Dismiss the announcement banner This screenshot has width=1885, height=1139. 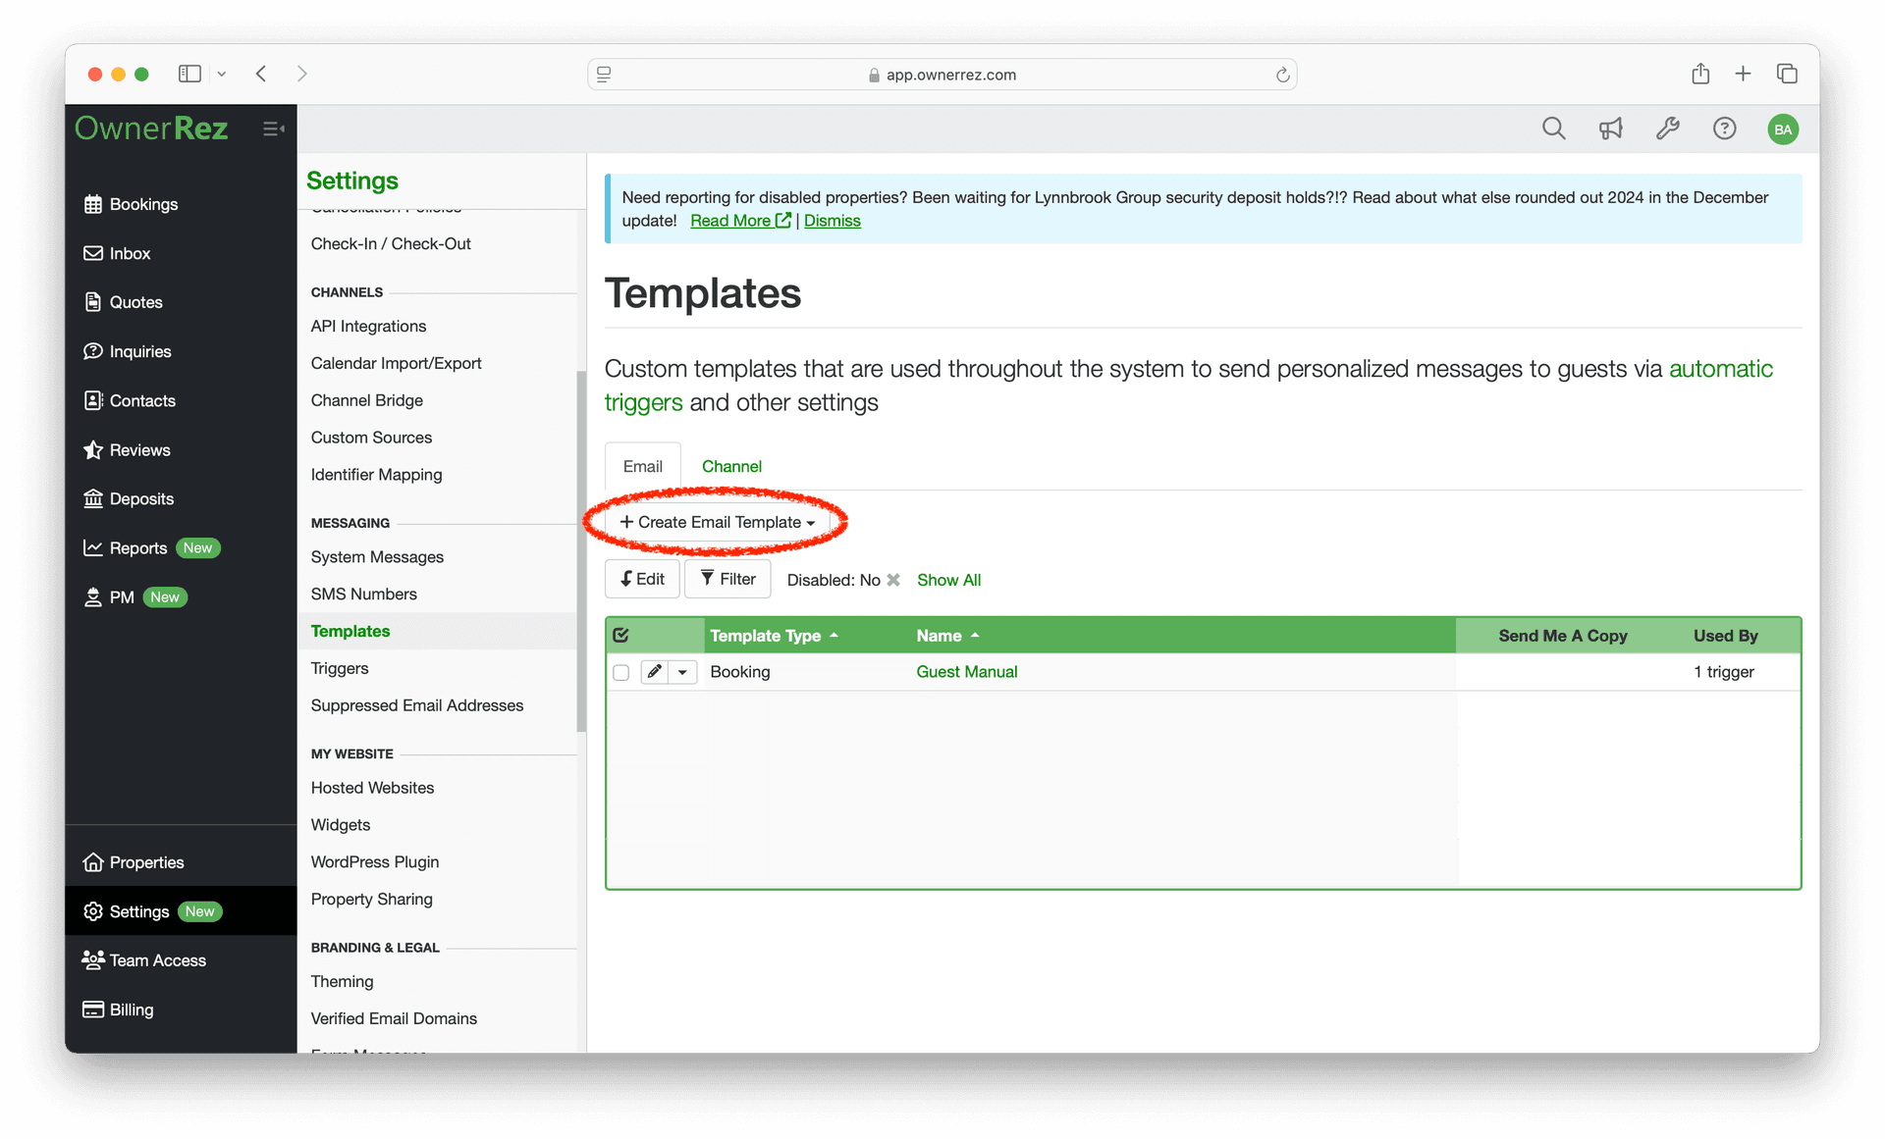coord(832,221)
